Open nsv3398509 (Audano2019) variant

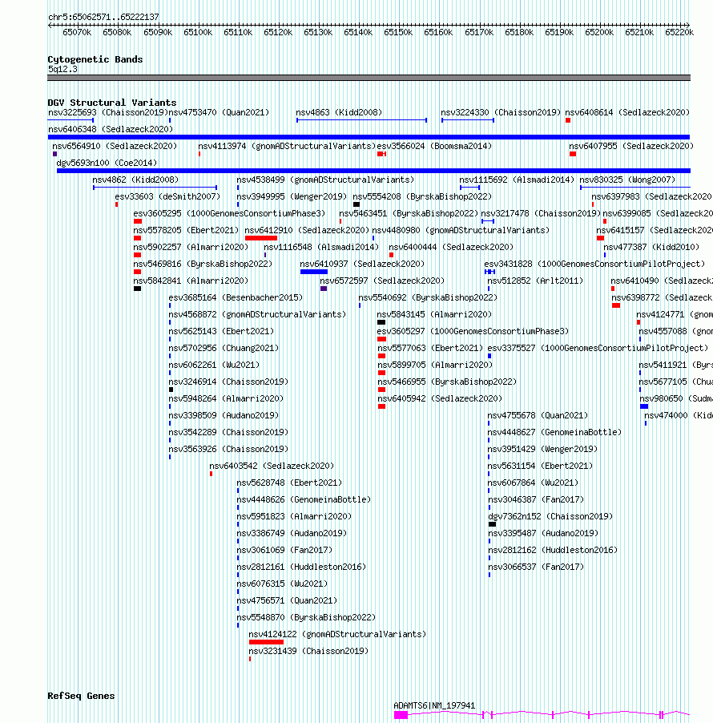(224, 416)
